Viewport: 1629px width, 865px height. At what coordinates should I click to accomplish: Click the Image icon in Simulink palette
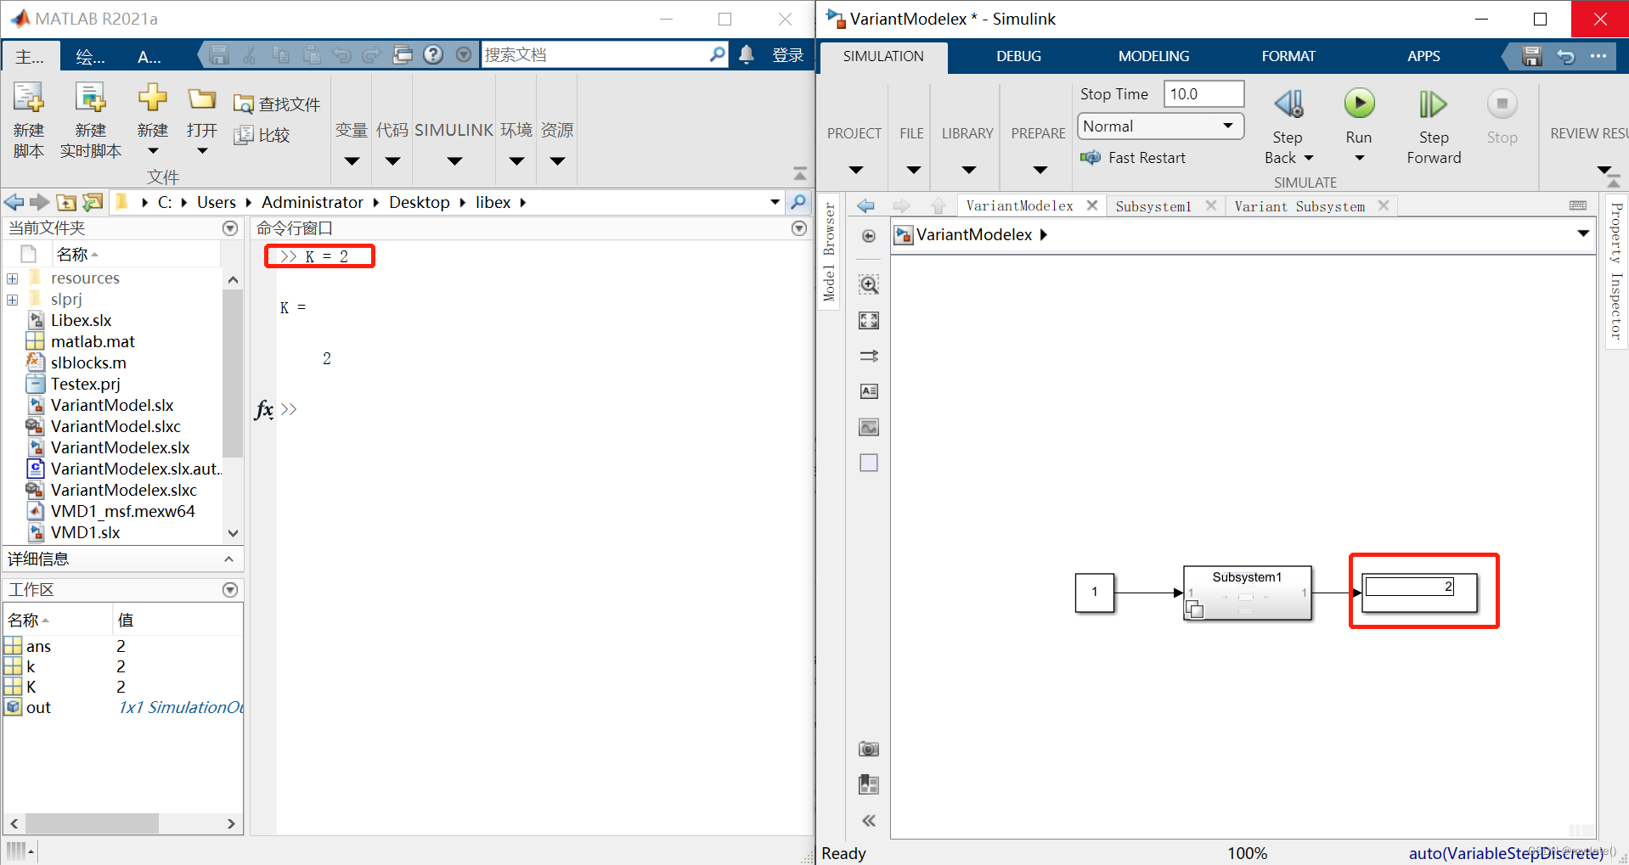point(869,427)
